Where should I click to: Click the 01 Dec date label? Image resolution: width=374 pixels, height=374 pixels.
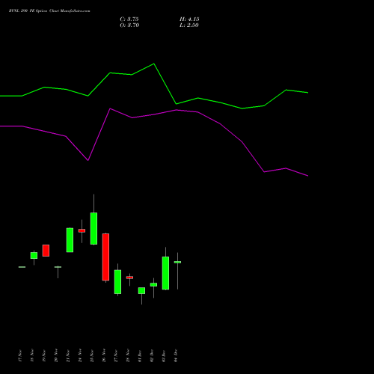coord(140,356)
